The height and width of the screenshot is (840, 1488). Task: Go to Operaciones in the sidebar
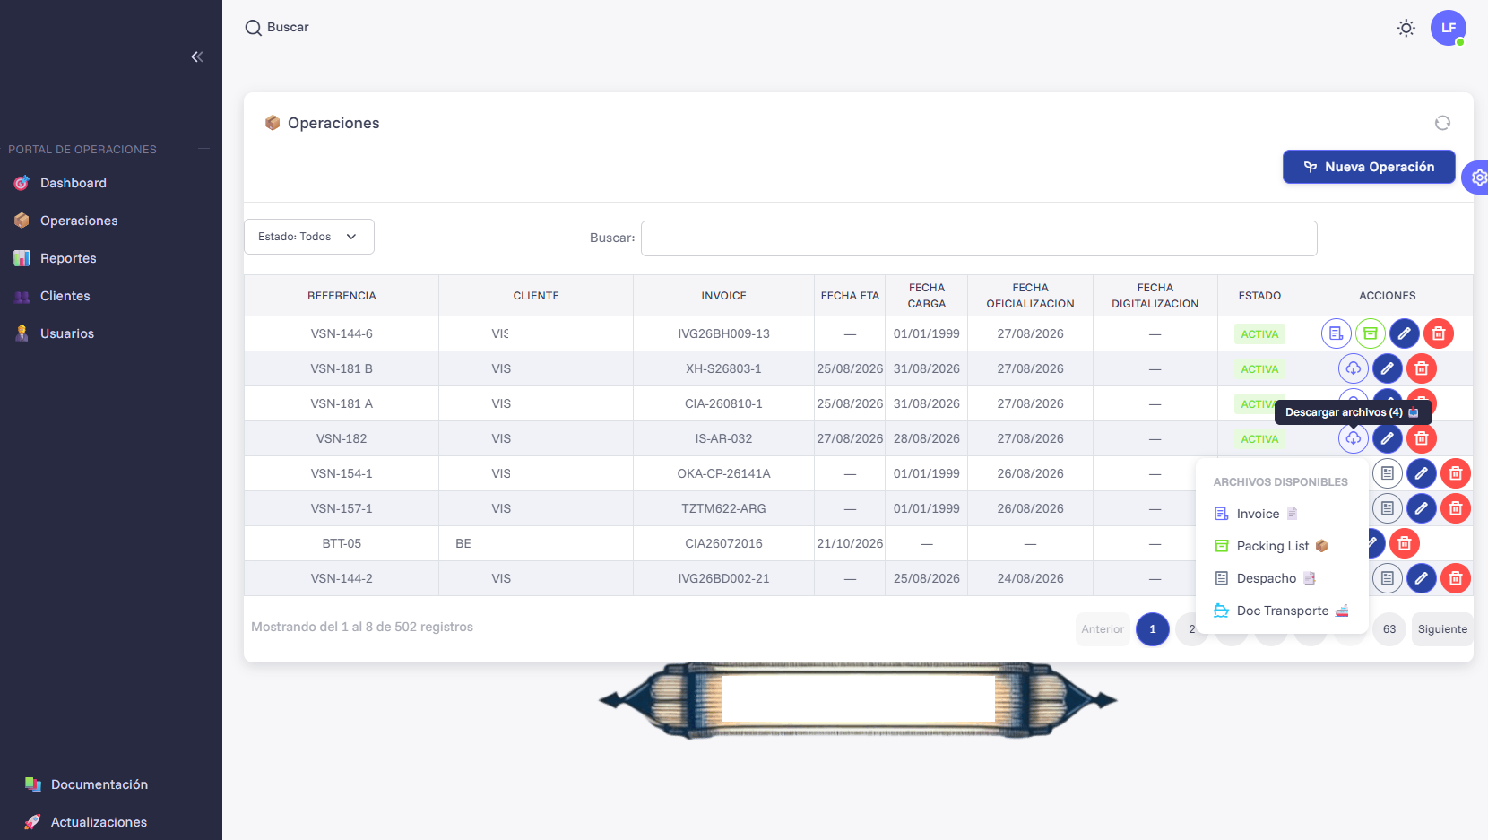(x=79, y=221)
